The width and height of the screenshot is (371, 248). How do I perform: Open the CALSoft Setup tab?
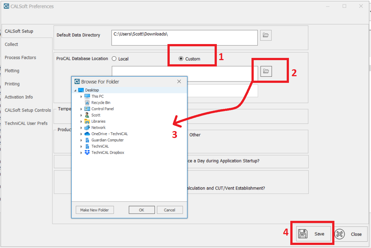coord(27,31)
